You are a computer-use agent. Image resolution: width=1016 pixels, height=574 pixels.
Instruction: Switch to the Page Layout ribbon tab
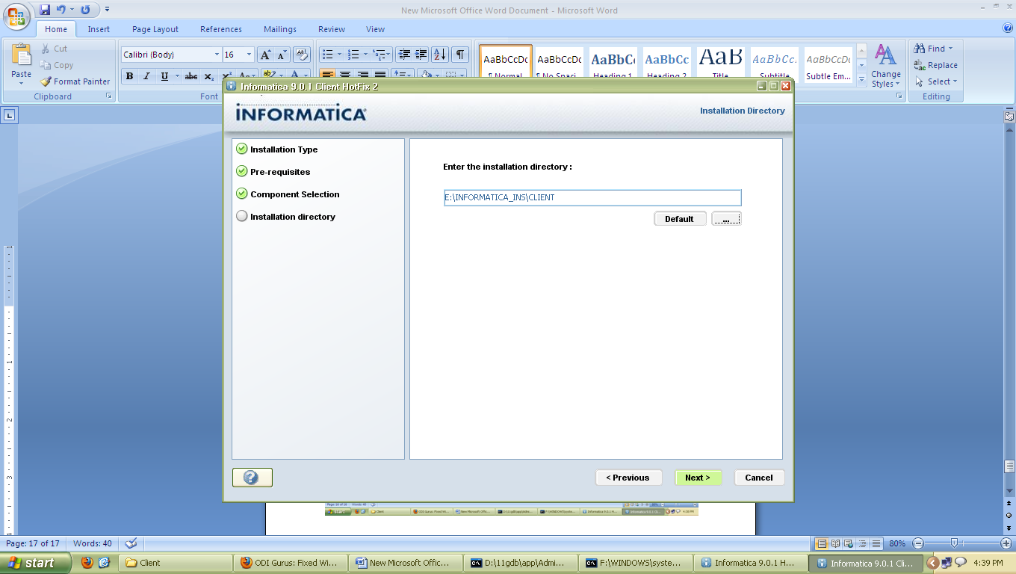(x=155, y=29)
